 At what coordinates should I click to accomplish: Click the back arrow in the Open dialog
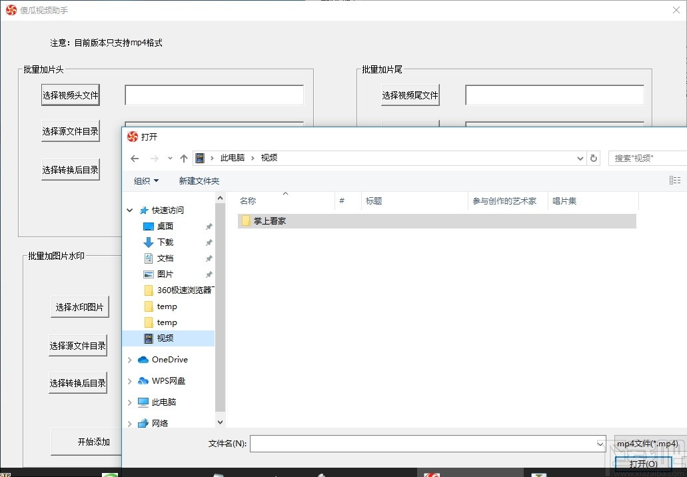click(x=134, y=158)
